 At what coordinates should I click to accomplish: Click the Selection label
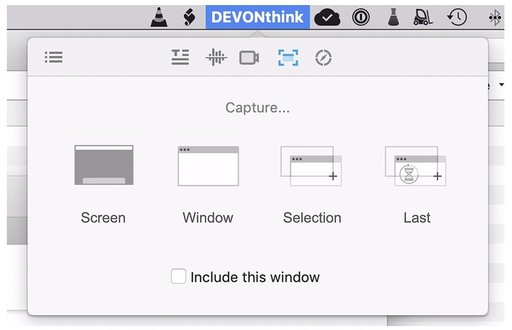312,218
